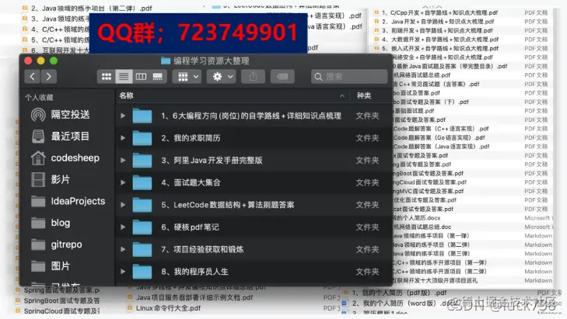Open the group-by arrangement dropdown

[x=187, y=77]
